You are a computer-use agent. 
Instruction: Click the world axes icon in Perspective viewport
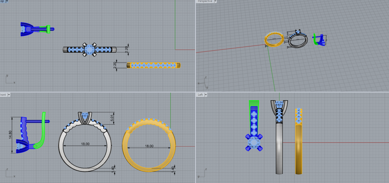point(203,82)
